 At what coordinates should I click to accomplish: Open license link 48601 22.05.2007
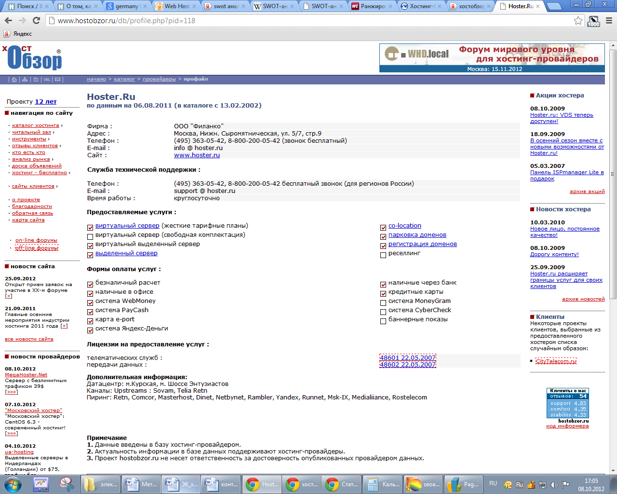(408, 358)
